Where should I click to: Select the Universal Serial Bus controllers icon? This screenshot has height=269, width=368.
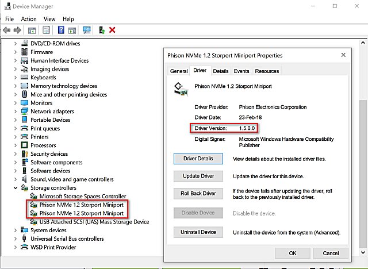coord(24,239)
